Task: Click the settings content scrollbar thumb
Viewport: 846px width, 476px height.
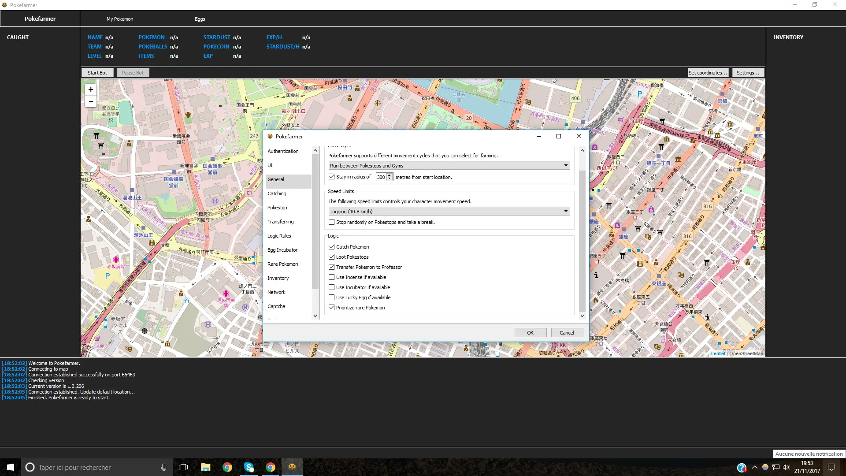Action: 582,241
